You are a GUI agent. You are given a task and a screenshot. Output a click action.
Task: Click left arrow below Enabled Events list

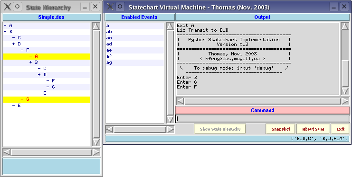[x=109, y=129]
